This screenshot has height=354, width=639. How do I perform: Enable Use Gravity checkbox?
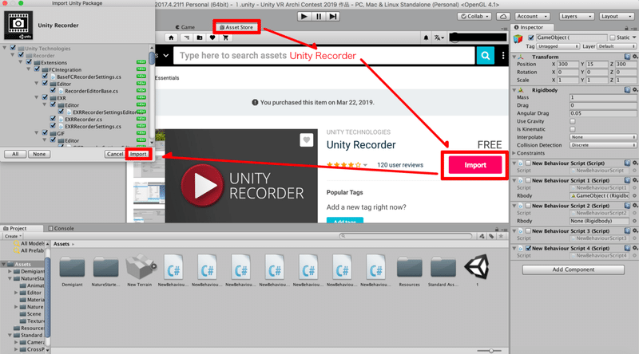[573, 121]
